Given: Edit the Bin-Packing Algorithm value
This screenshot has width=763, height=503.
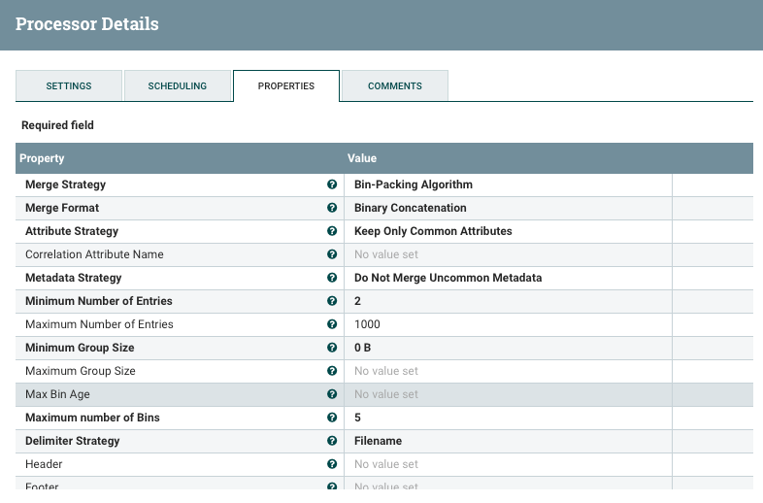Looking at the screenshot, I should (414, 184).
